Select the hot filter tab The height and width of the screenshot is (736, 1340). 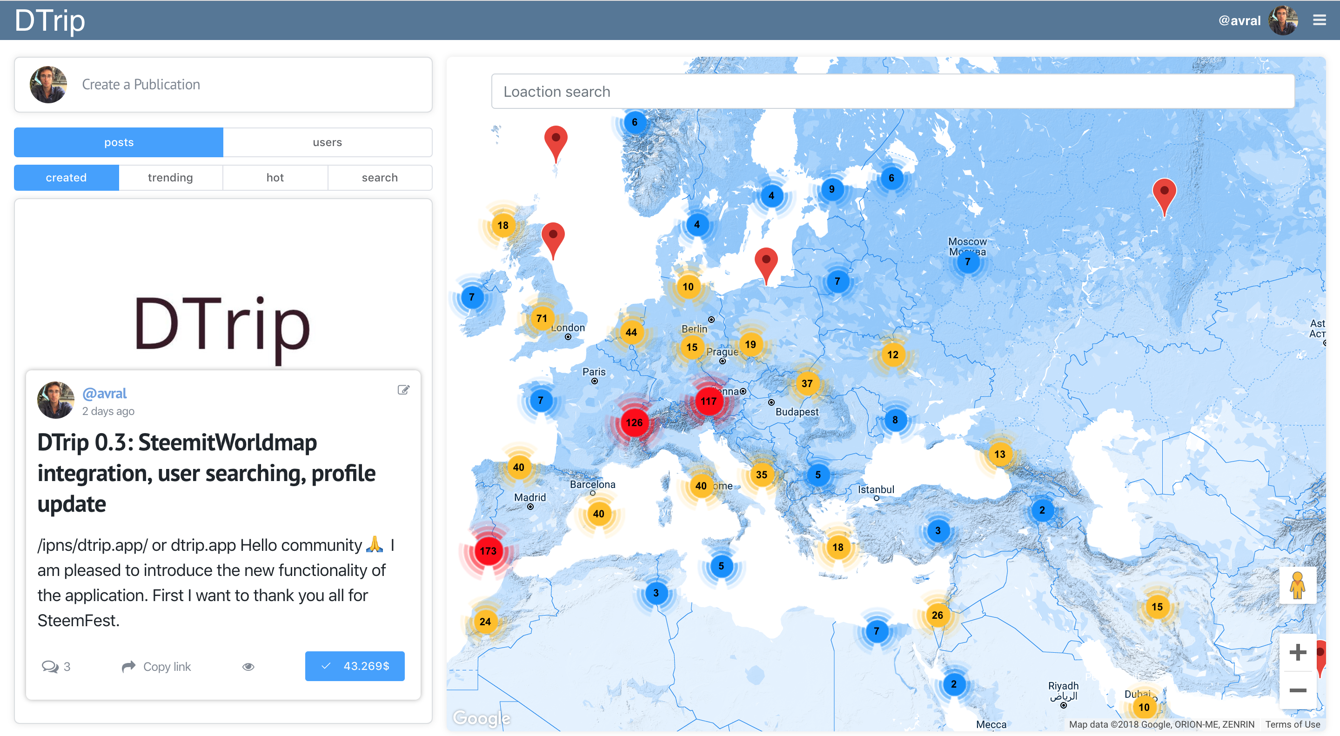(275, 177)
